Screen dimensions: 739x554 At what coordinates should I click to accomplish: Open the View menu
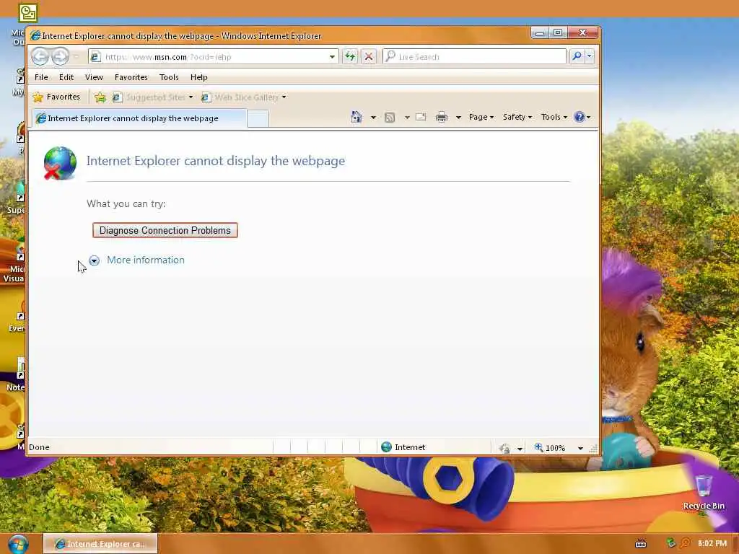pyautogui.click(x=94, y=76)
